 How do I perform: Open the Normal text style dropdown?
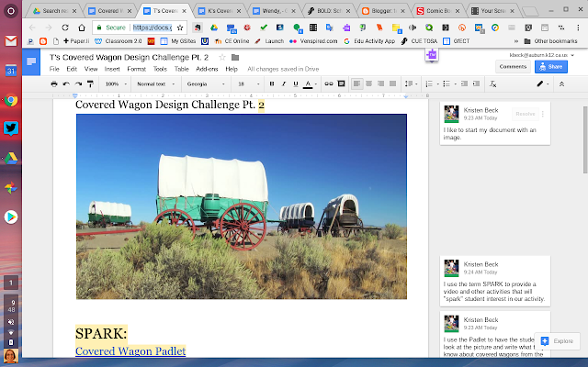[x=155, y=83]
